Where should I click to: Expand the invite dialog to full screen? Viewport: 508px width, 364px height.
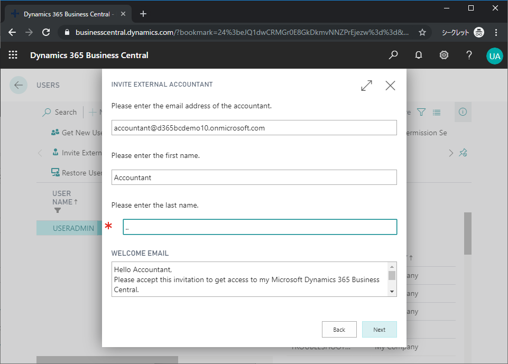tap(366, 86)
